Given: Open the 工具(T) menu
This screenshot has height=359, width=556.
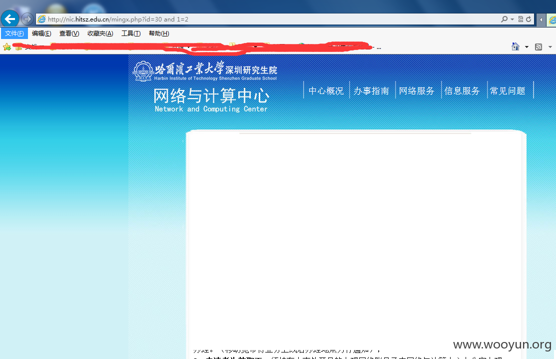Looking at the screenshot, I should point(131,33).
